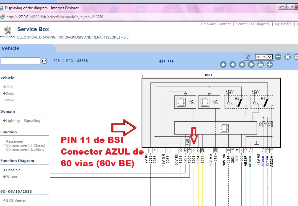Click wire label 8293
Screen dimensions: 298x206
coord(181,160)
